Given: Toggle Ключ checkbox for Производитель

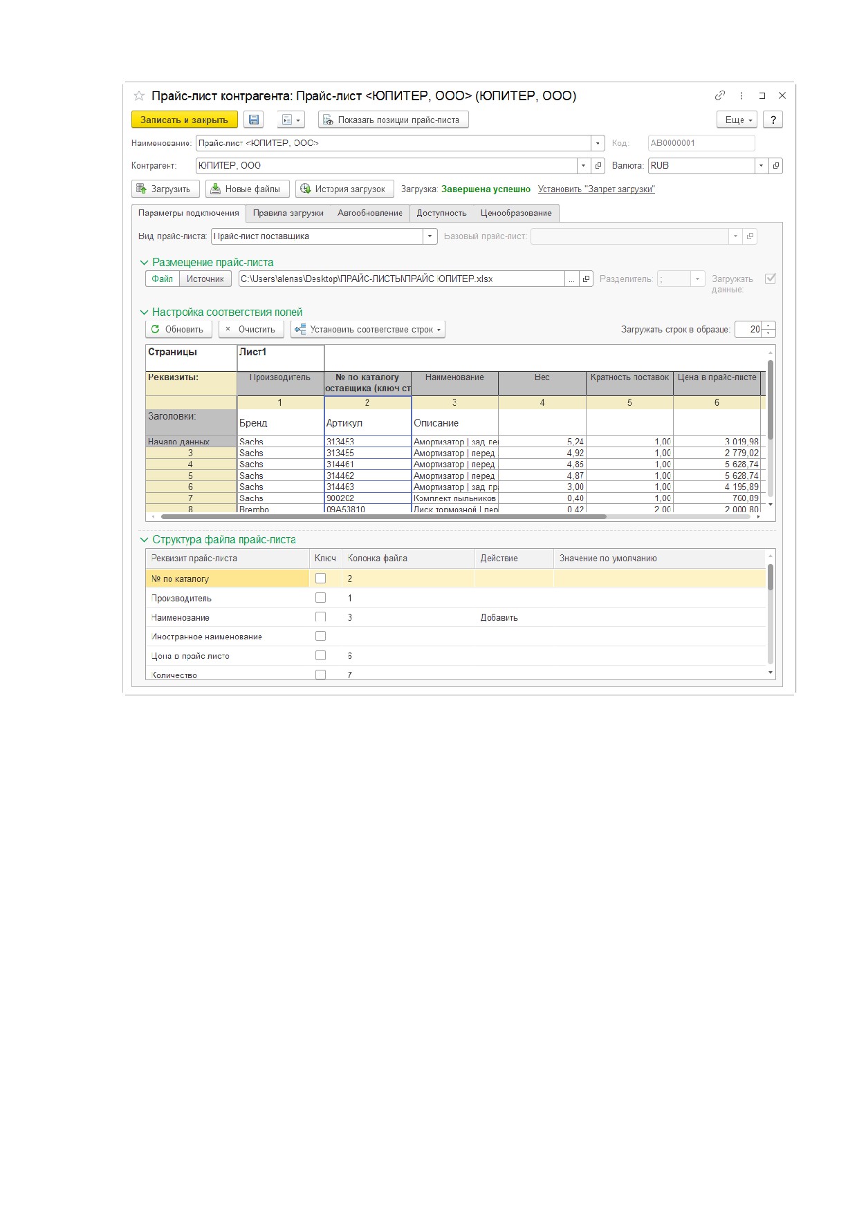Looking at the screenshot, I should tap(320, 598).
